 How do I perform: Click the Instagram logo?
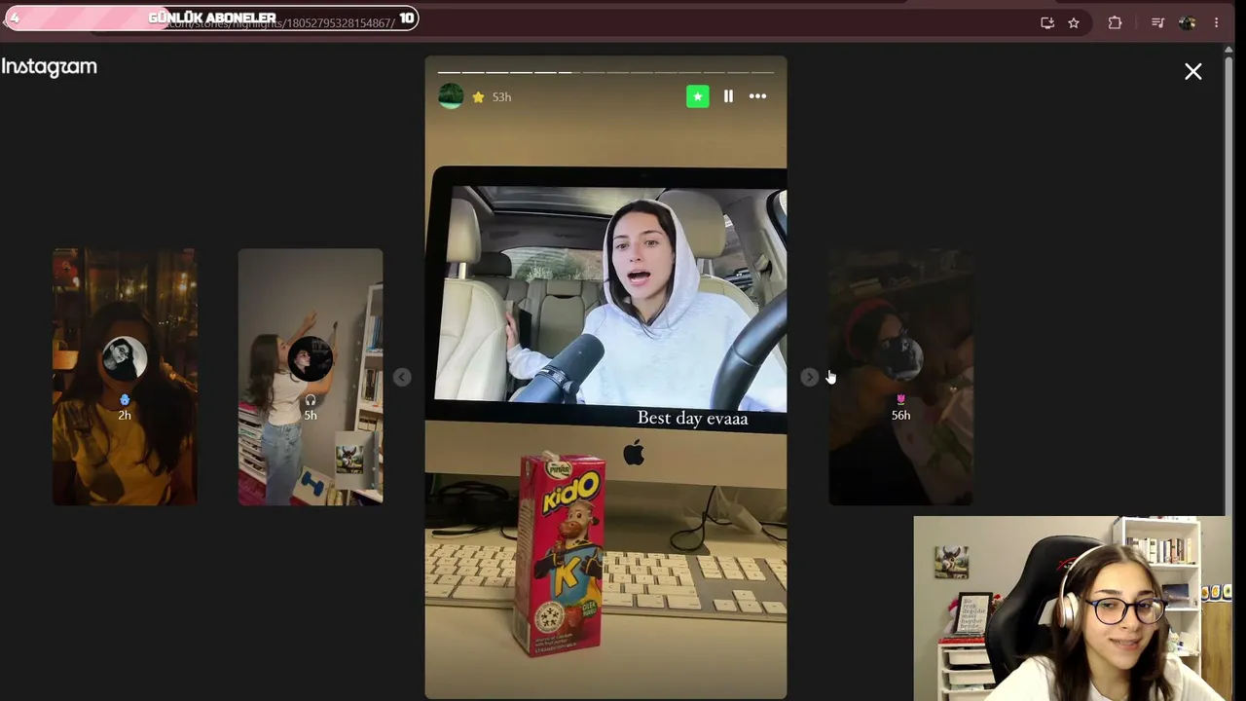coord(49,67)
